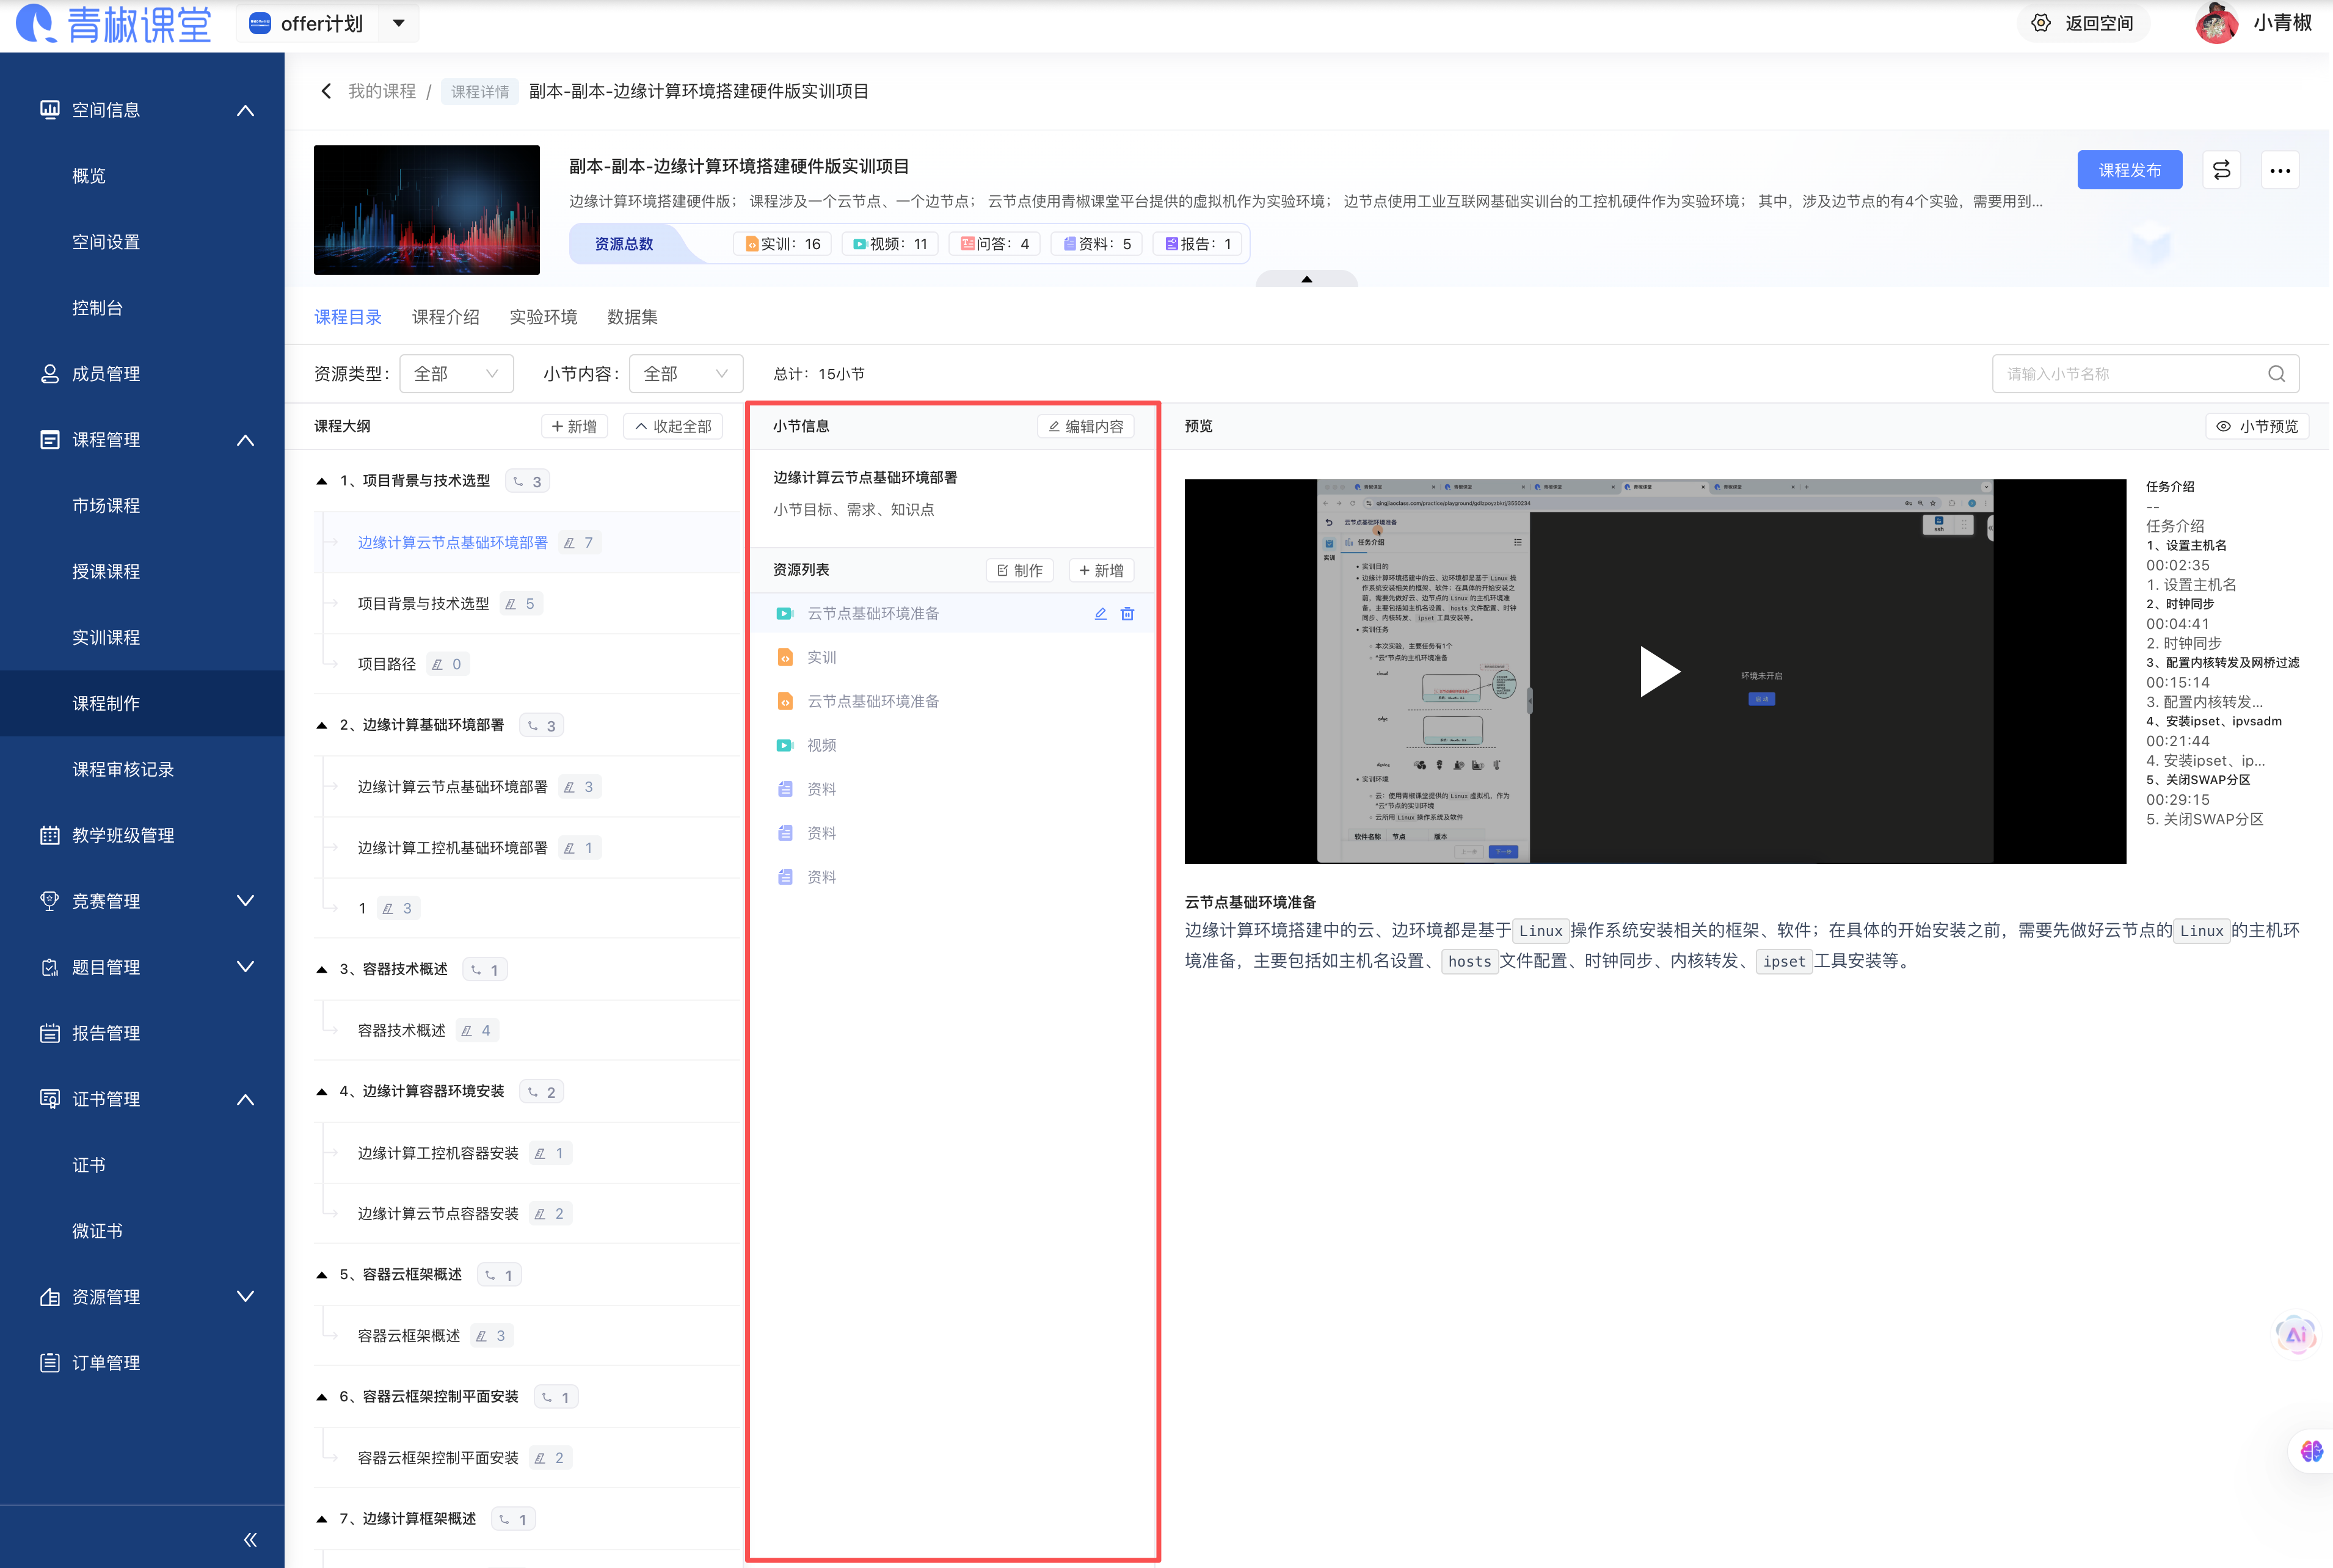Click the settings gear beside 返回空间
This screenshot has width=2333, height=1568.
[x=2042, y=23]
